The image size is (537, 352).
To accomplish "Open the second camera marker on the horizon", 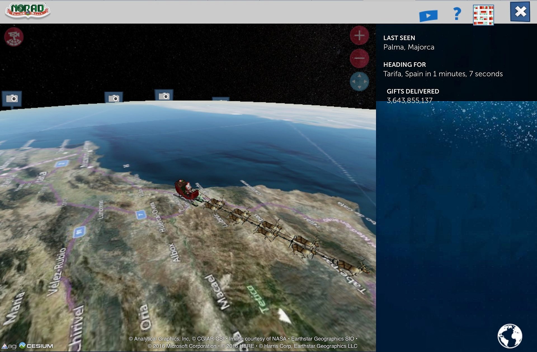I will (114, 98).
